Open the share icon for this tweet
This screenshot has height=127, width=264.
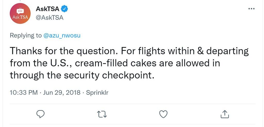pos(225,114)
